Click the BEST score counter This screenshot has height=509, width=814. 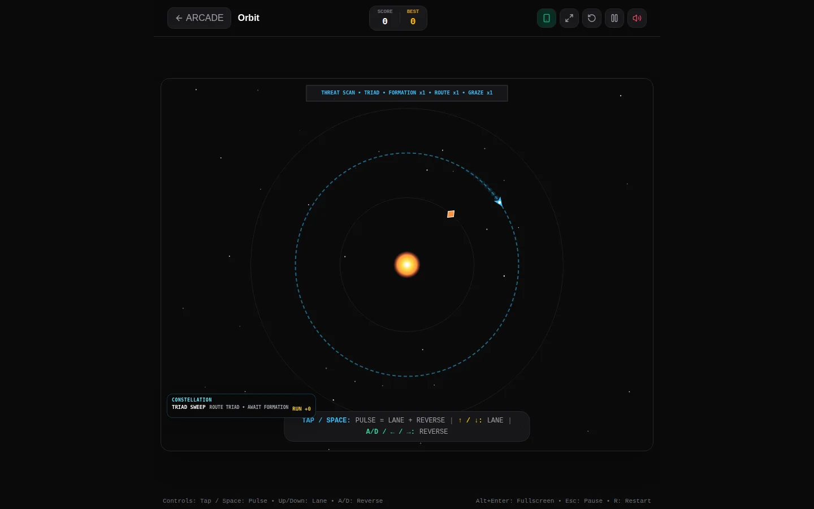[413, 18]
